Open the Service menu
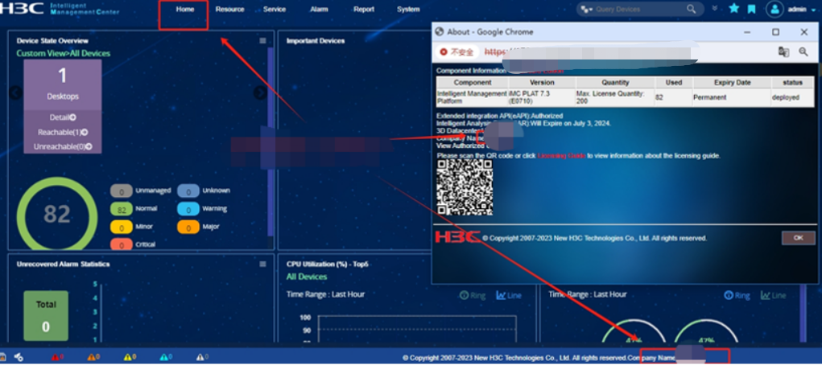 pos(275,10)
